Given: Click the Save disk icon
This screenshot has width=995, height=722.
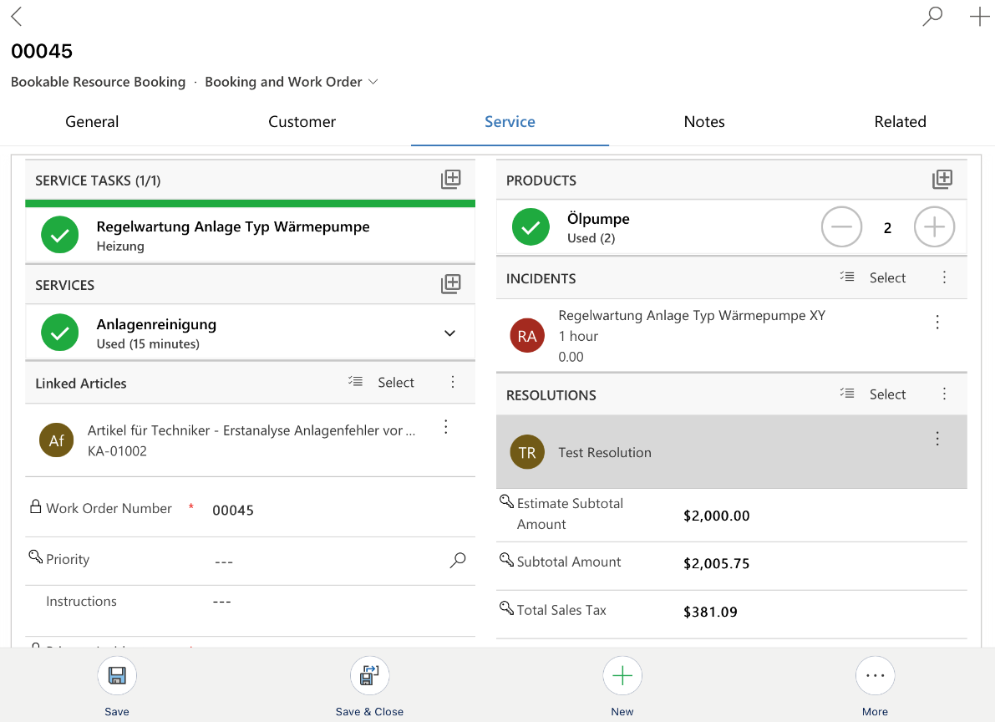Looking at the screenshot, I should (117, 676).
